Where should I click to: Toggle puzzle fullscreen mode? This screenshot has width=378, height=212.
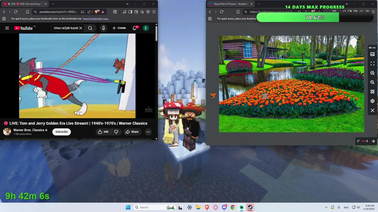[372, 64]
